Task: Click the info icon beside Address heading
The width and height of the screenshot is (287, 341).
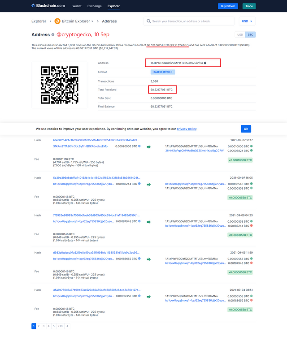Action: point(52,35)
